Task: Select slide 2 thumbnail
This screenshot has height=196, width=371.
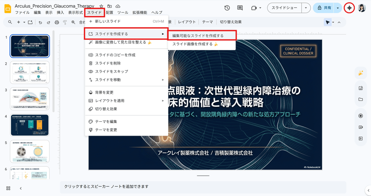Action: point(30,72)
